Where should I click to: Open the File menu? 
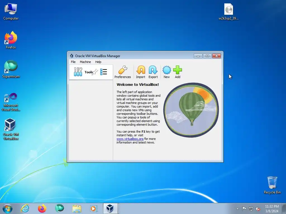[x=73, y=62]
